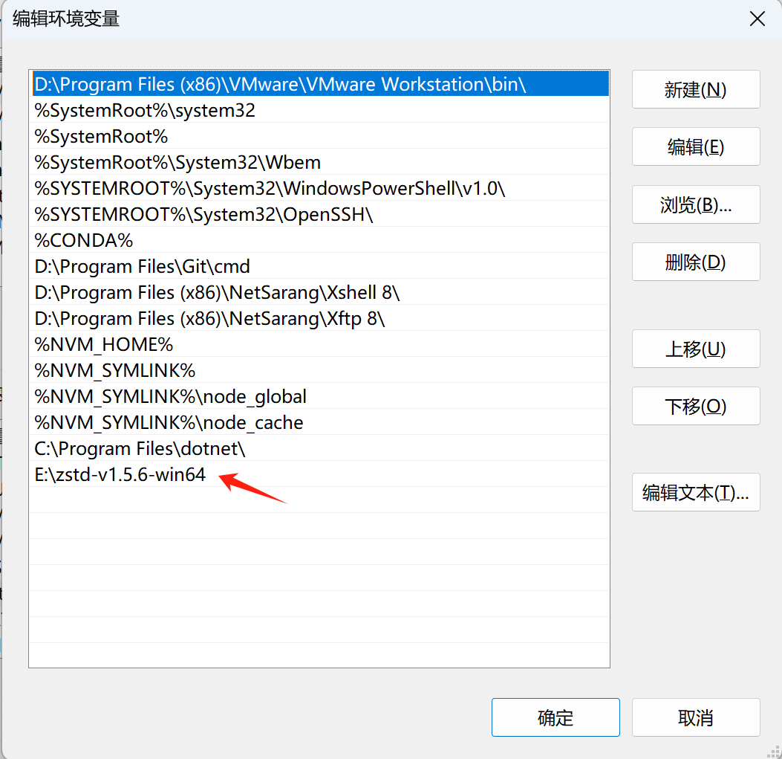Screen dimensions: 782x759
Task: Select the VMware Workstation\bin\ path entry
Action: click(x=319, y=84)
